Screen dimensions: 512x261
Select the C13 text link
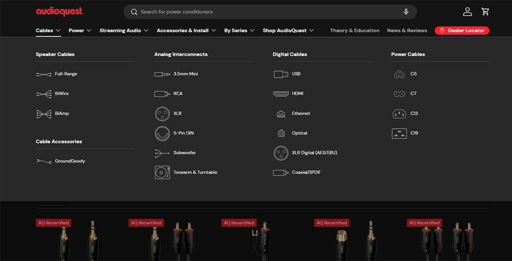(x=414, y=113)
